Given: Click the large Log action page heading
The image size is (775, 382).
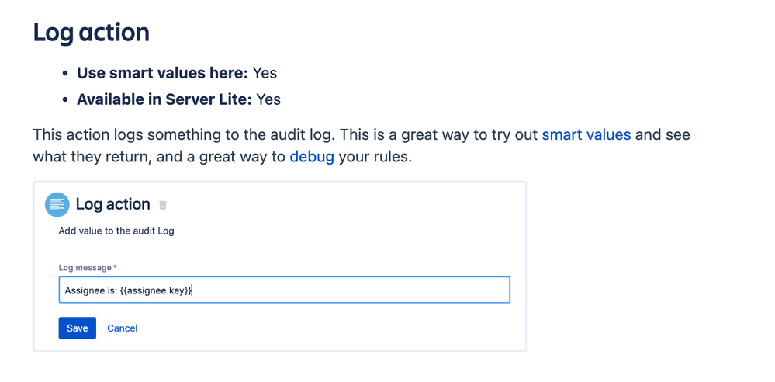Looking at the screenshot, I should coord(92,33).
